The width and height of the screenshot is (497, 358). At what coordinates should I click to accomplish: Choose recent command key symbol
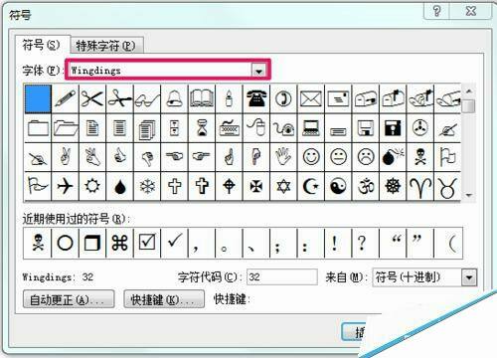[x=120, y=243]
